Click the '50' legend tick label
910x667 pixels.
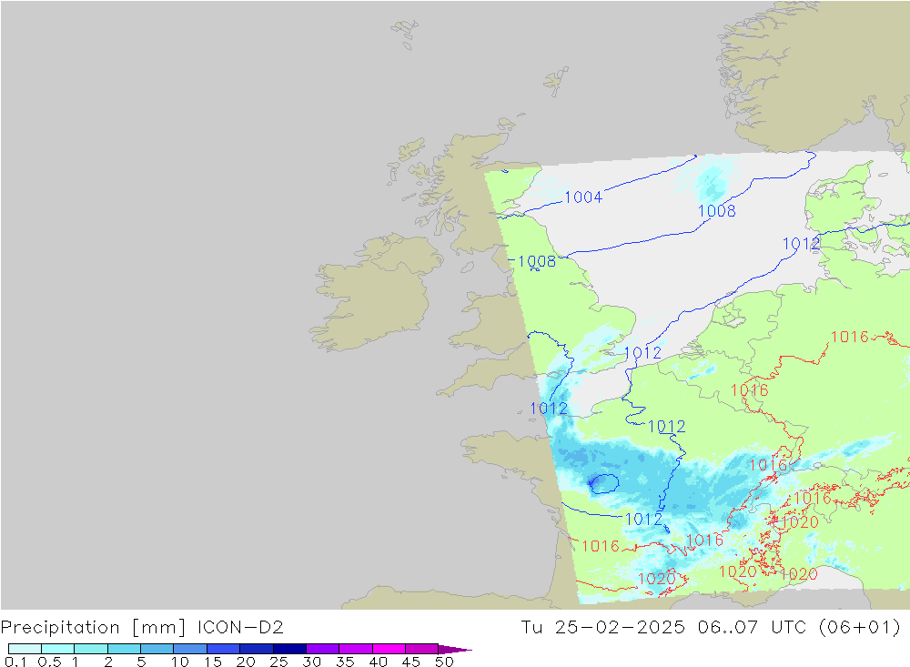445,662
